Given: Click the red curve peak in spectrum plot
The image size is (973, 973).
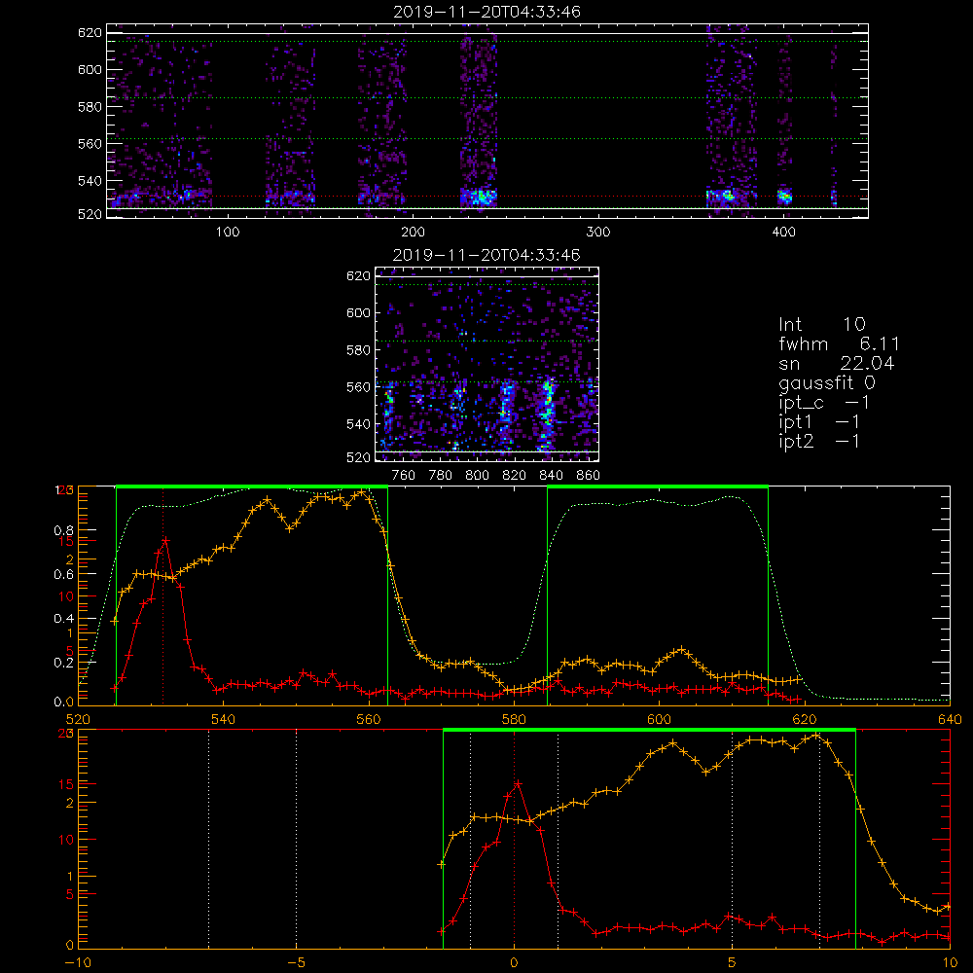Looking at the screenshot, I should coord(165,540).
